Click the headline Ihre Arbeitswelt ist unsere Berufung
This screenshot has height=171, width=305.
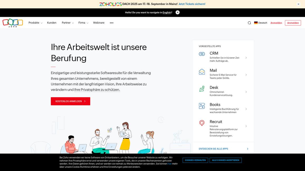click(99, 53)
